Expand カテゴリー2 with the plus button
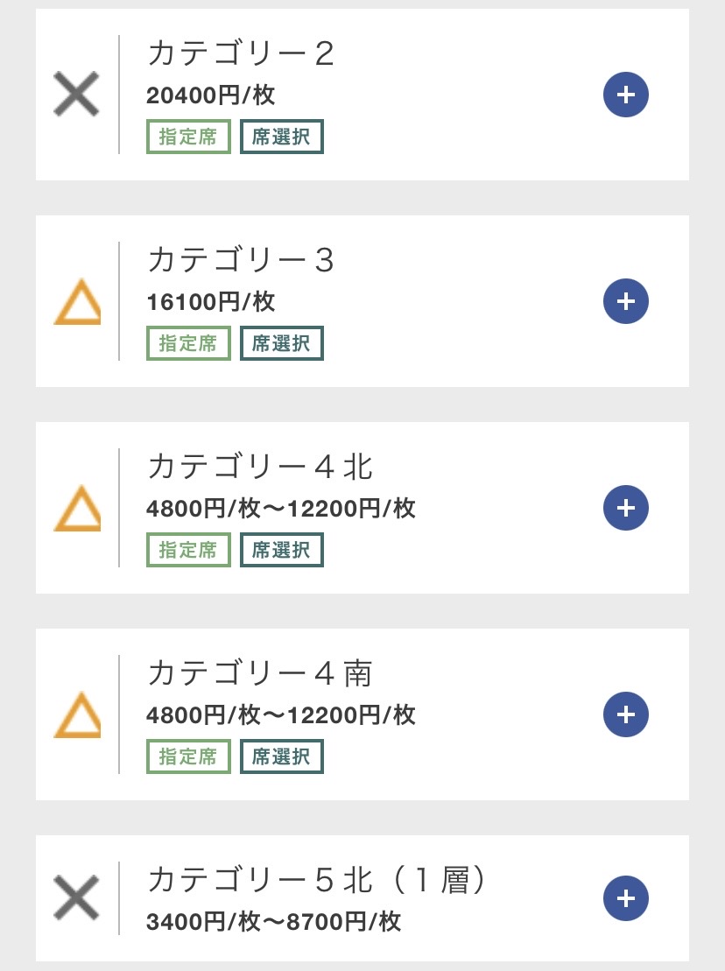This screenshot has height=971, width=725. [x=625, y=95]
